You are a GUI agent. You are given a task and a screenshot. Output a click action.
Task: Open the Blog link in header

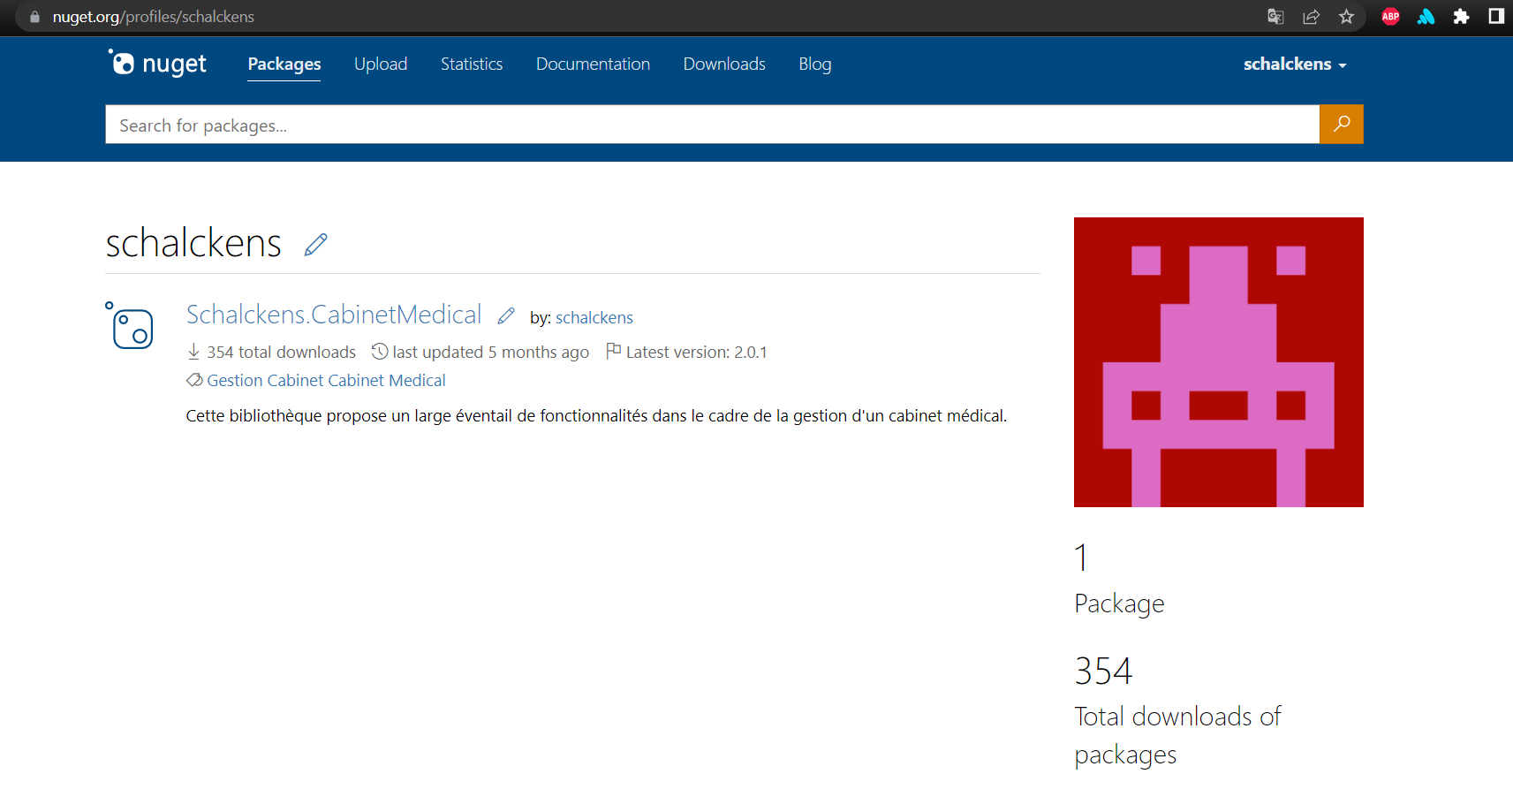815,64
